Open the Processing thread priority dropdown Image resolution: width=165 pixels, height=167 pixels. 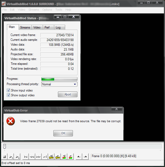pos(59,84)
